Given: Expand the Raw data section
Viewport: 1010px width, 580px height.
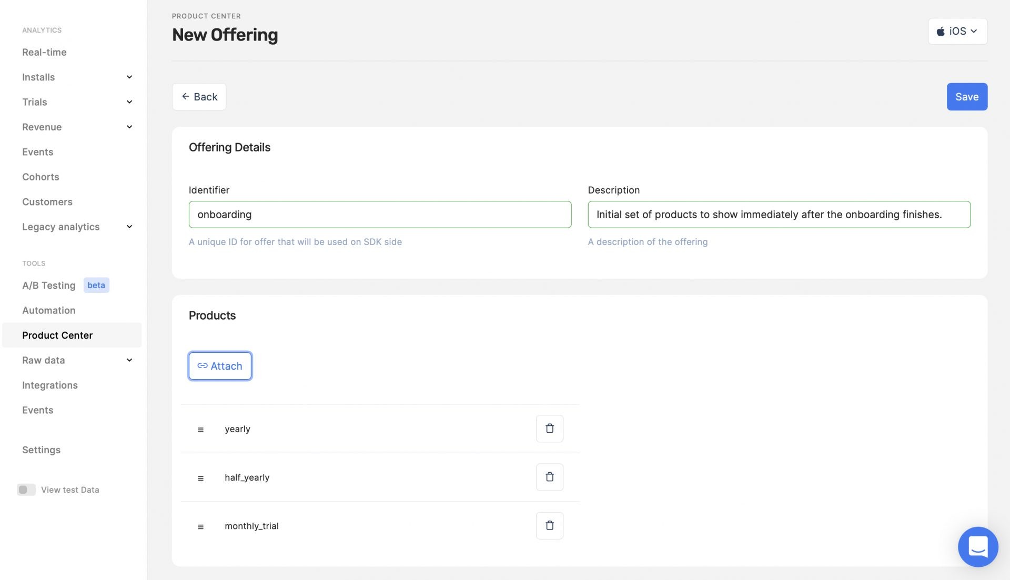Looking at the screenshot, I should coord(129,360).
